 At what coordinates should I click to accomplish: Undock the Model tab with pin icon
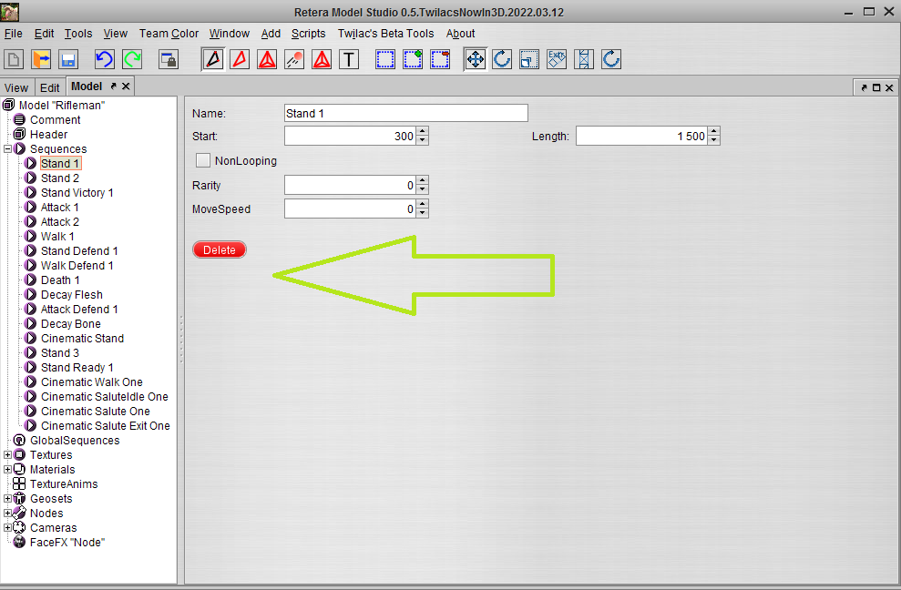tap(113, 86)
